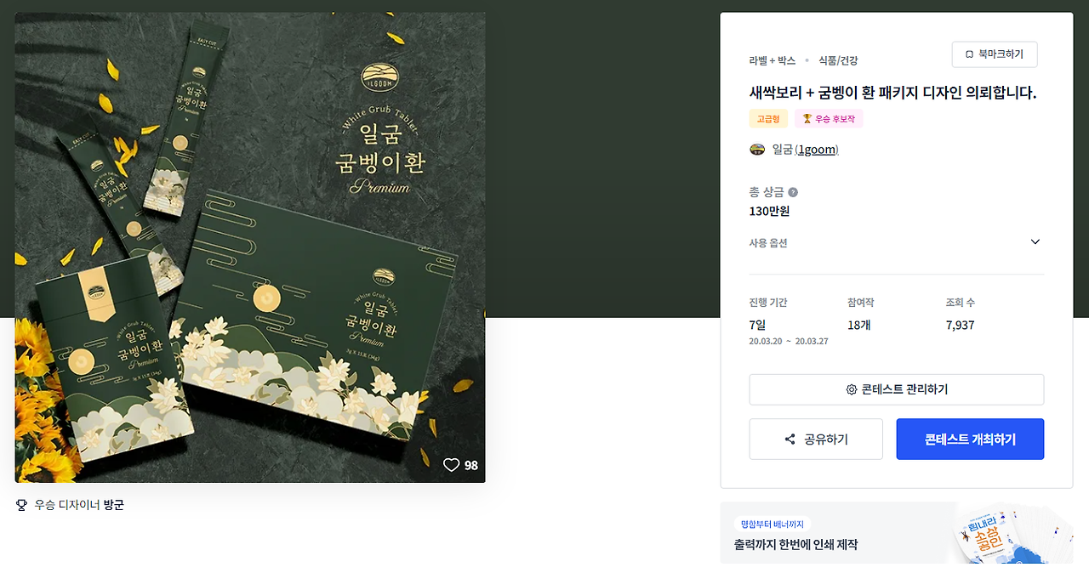Click the share icon in 공유하기 button
1089x567 pixels.
(790, 439)
